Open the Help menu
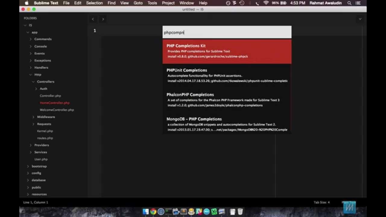The height and width of the screenshot is (217, 386). click(203, 3)
